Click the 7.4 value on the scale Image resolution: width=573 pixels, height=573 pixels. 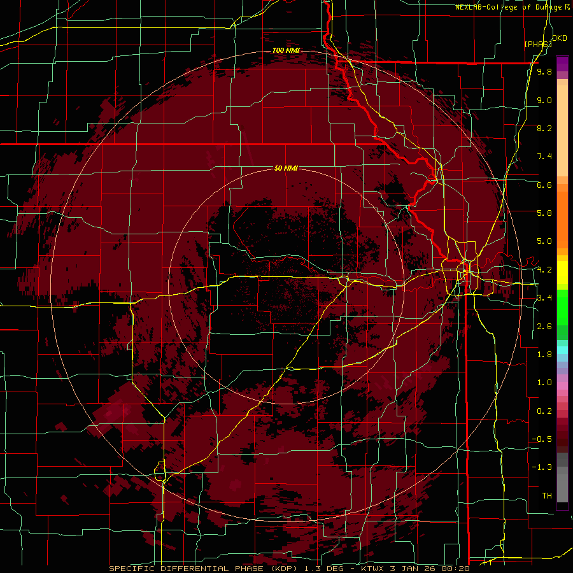coord(544,157)
